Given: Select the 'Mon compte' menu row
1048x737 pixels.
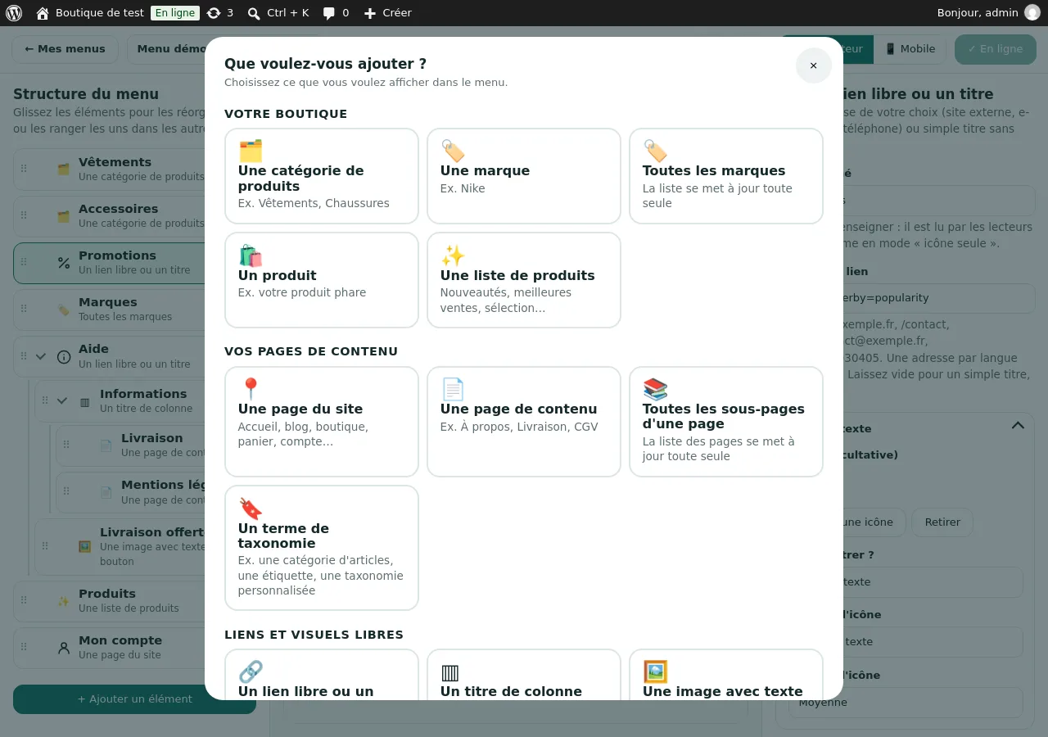Looking at the screenshot, I should [111, 647].
